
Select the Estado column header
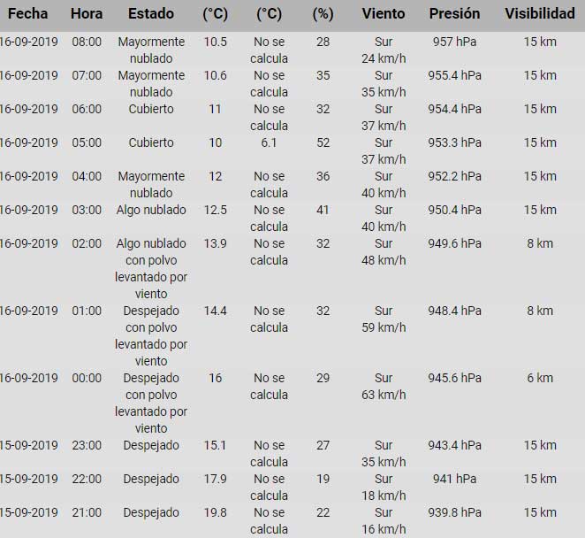[151, 13]
